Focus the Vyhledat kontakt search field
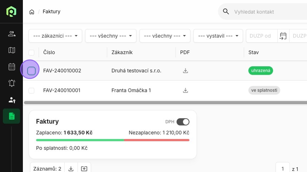 pos(264,12)
